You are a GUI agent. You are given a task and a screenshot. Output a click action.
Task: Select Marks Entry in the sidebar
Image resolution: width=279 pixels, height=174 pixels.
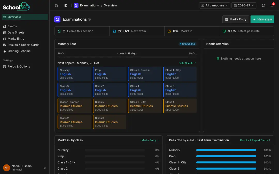[25, 39]
